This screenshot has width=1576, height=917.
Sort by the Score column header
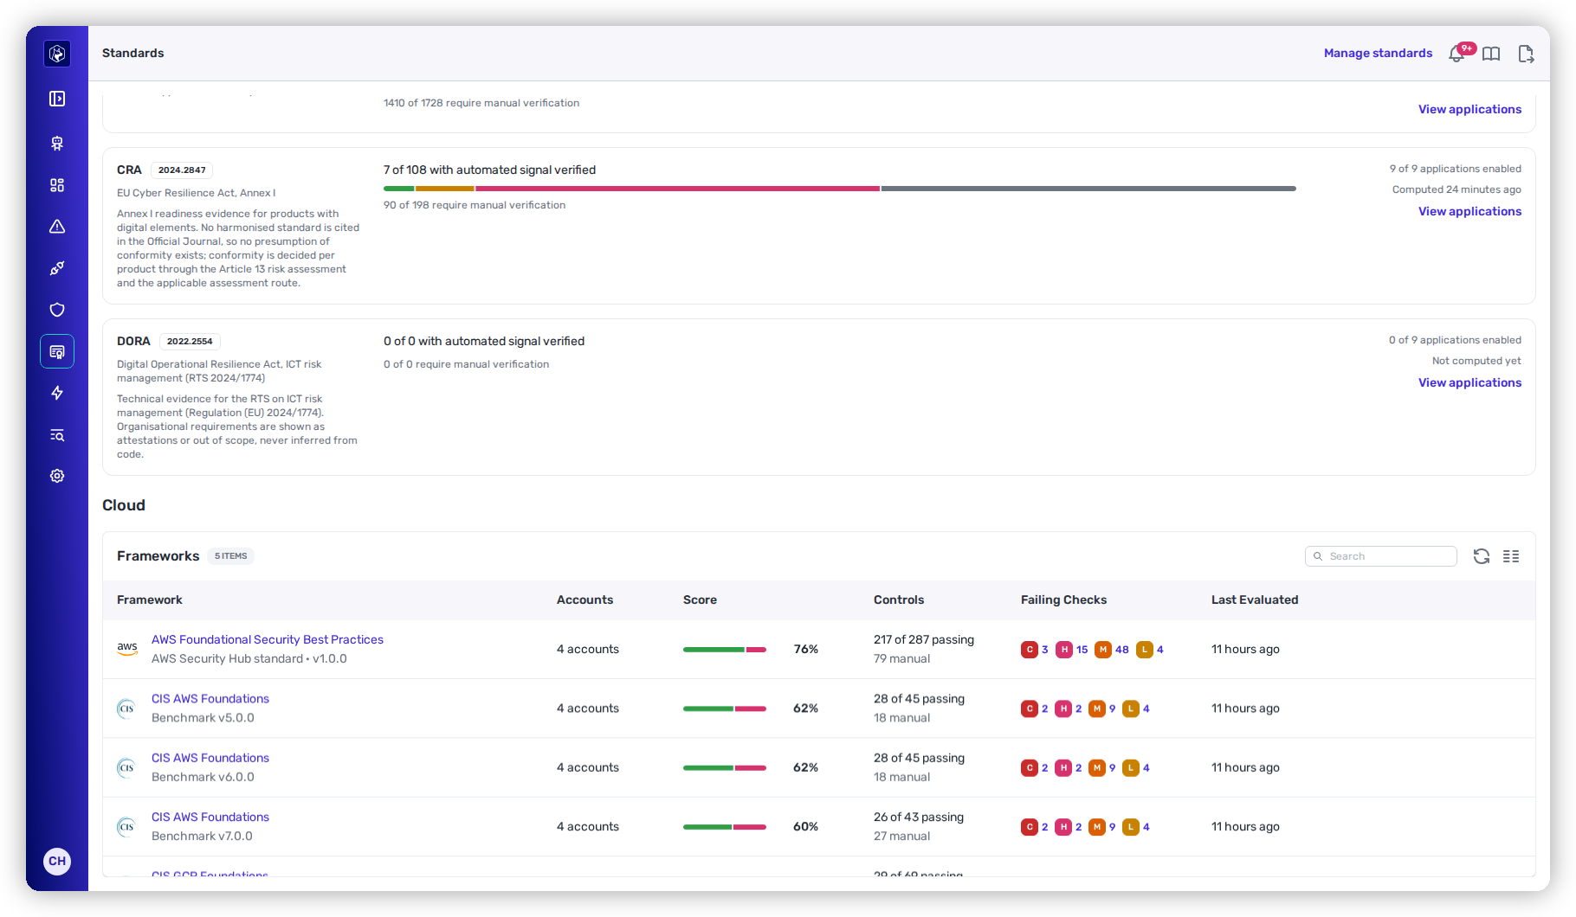tap(700, 600)
